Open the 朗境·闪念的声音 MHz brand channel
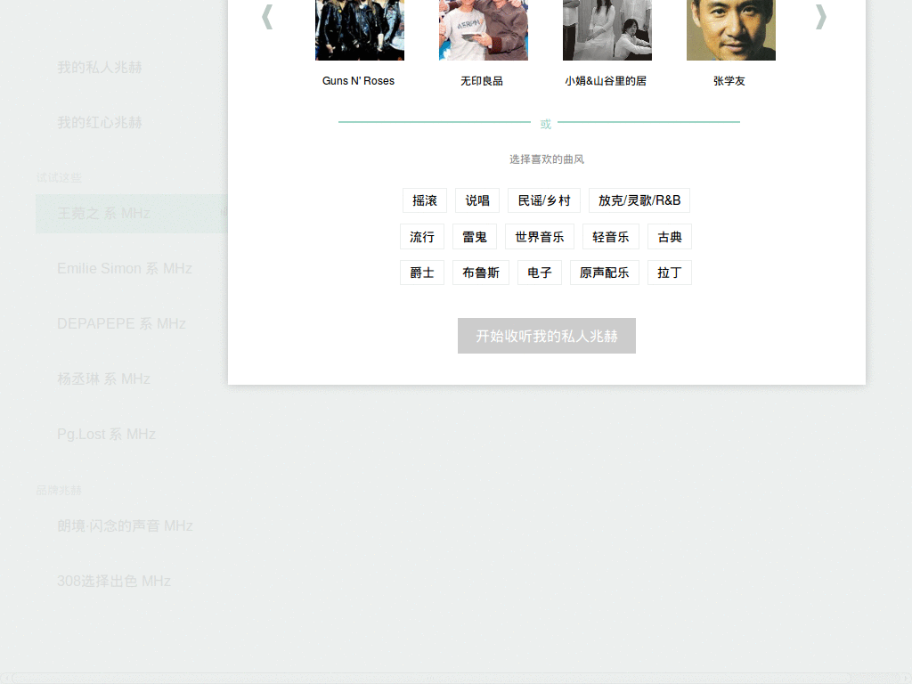Image resolution: width=912 pixels, height=684 pixels. click(124, 525)
